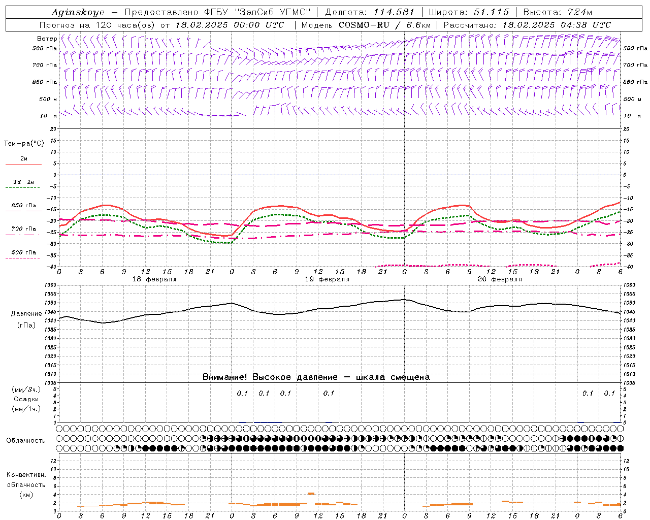The image size is (650, 520).
Task: Click the tallest orange convective cloud bar
Action: [x=311, y=494]
